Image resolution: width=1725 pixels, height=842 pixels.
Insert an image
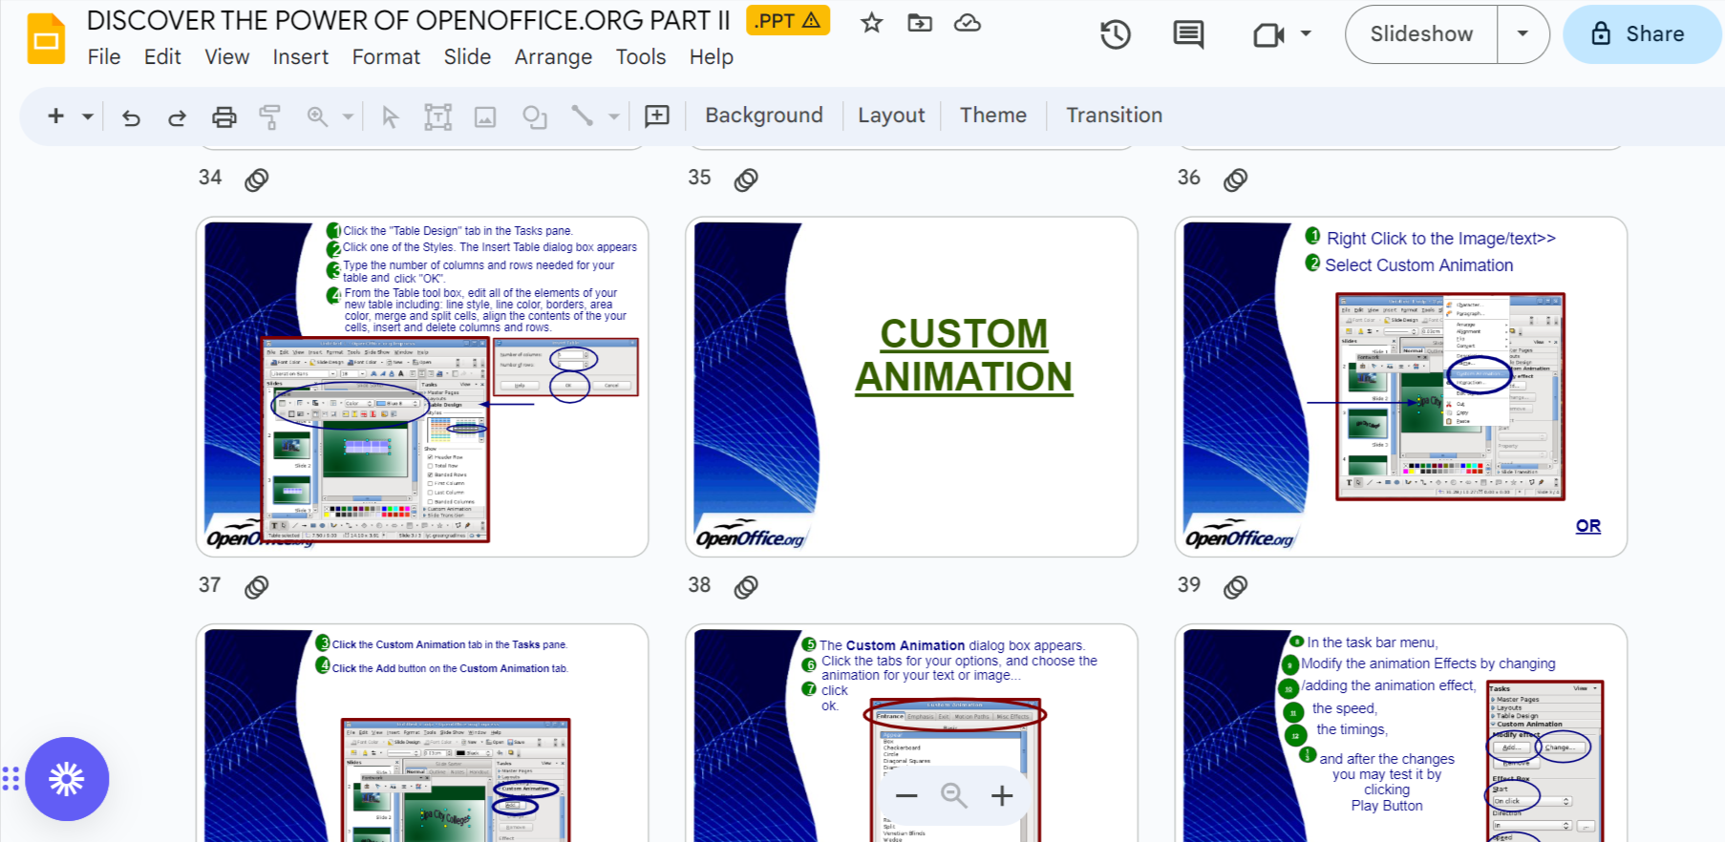click(485, 116)
